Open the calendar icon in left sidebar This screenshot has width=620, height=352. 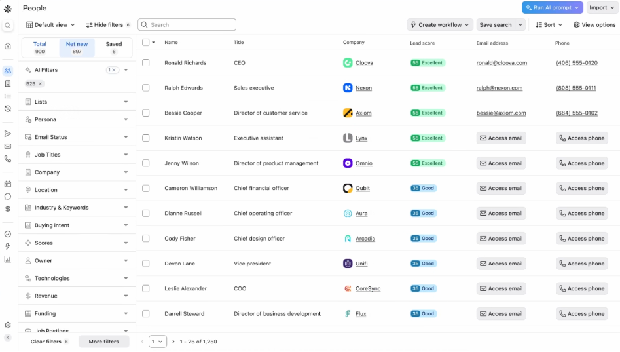8,184
